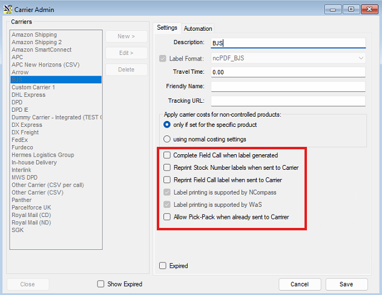Image resolution: width=382 pixels, height=295 pixels.
Task: Click the Delete button
Action: coord(126,70)
